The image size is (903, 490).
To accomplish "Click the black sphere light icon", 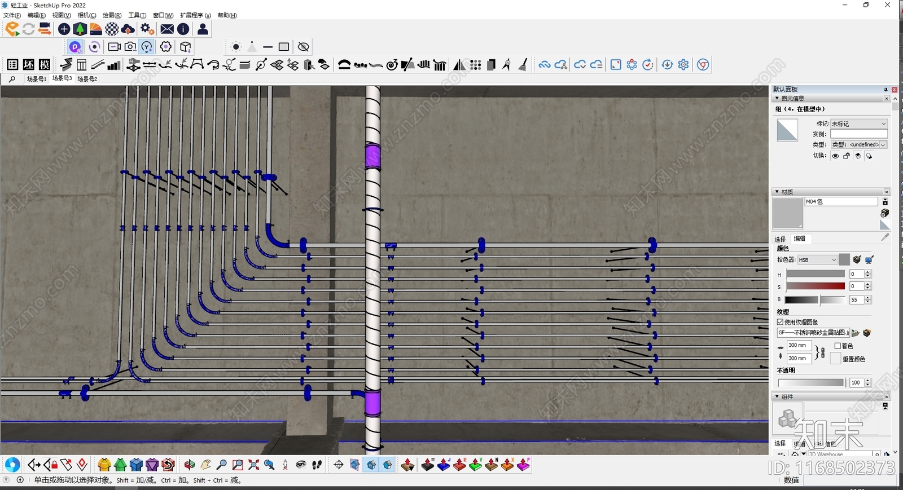I will pos(236,47).
